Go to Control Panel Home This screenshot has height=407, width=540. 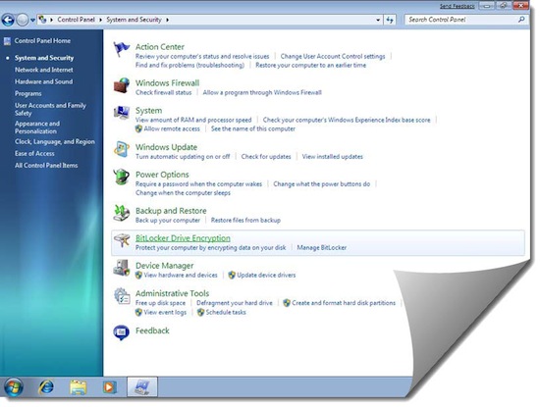point(42,41)
